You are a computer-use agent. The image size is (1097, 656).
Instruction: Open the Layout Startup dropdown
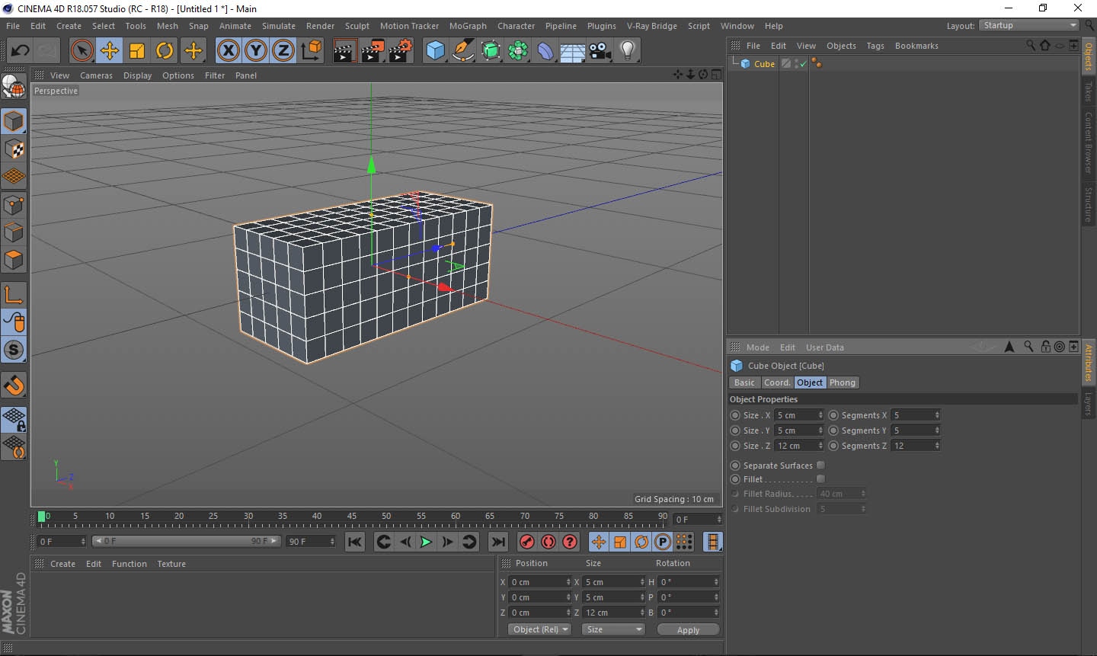coord(1029,26)
